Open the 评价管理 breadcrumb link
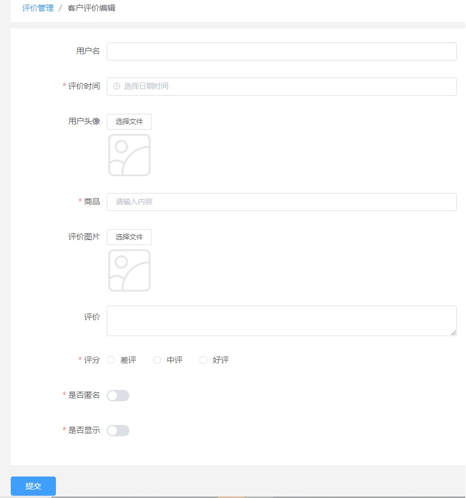 (38, 8)
